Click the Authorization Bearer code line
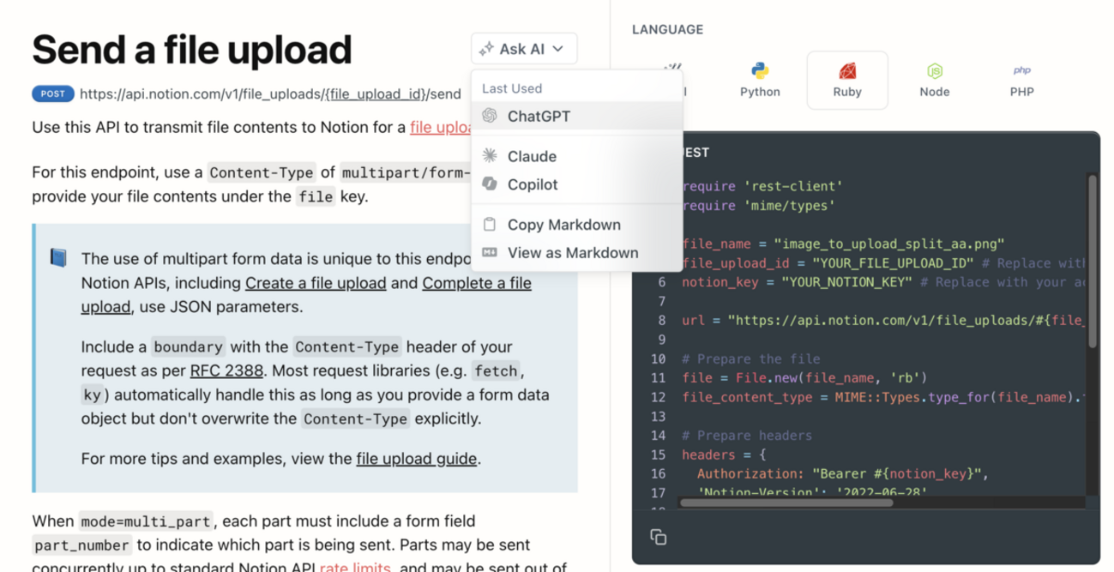The image size is (1114, 572). tap(843, 473)
